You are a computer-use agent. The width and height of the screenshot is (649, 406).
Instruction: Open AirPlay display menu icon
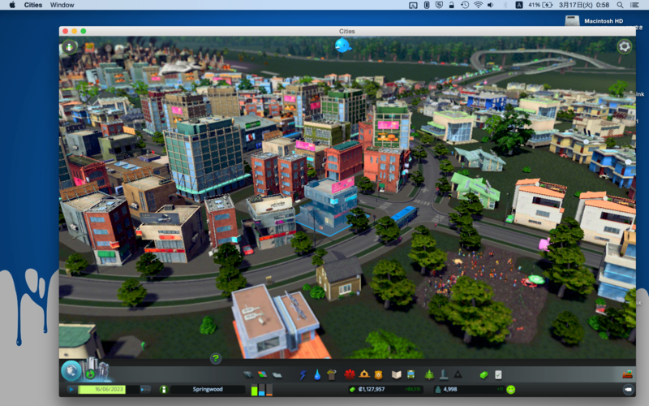pos(413,5)
